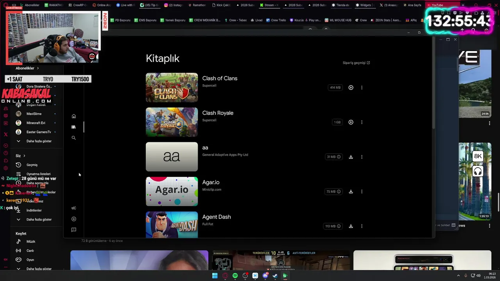Open more options for the 24:06 video
The image size is (500, 281).
pos(489,123)
